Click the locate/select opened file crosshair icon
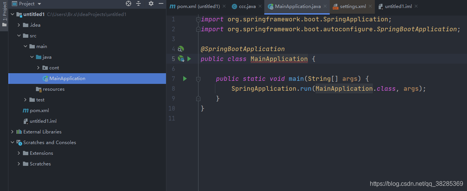The image size is (467, 191). pyautogui.click(x=129, y=3)
